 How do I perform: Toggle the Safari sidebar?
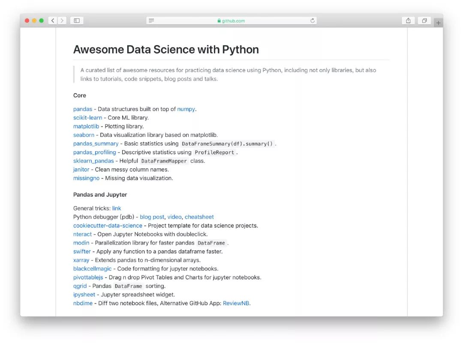point(77,21)
